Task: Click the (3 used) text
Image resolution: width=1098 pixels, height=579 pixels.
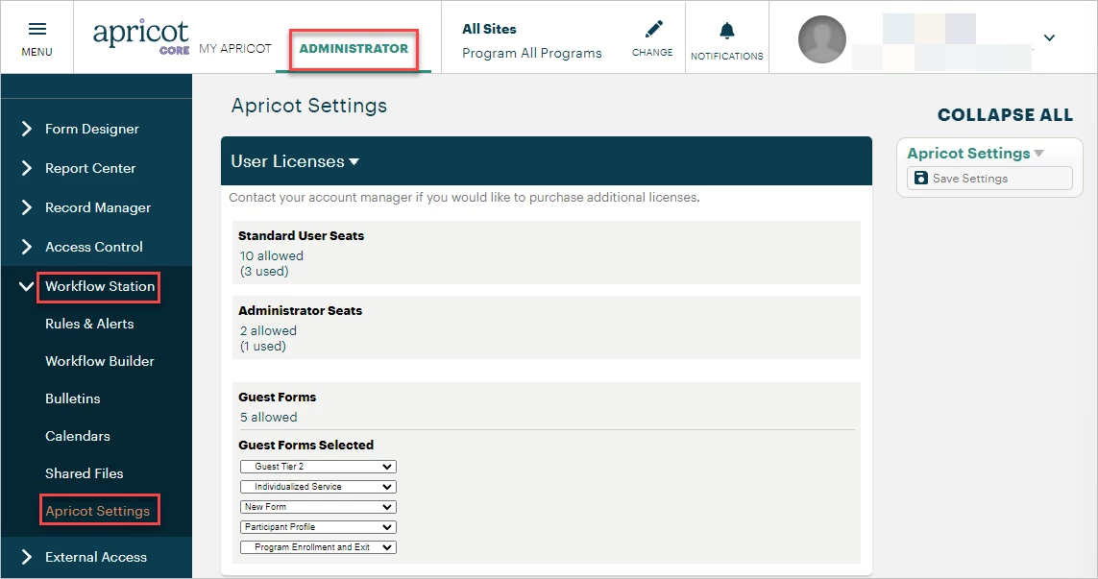Action: click(264, 271)
